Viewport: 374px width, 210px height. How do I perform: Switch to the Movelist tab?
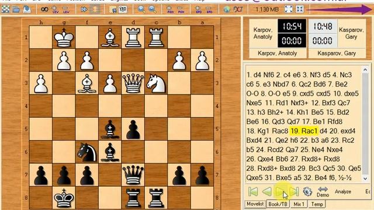tap(255, 204)
